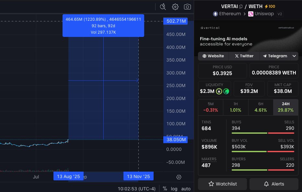
Task: Toggle percent scale on chart
Action: click(x=165, y=189)
